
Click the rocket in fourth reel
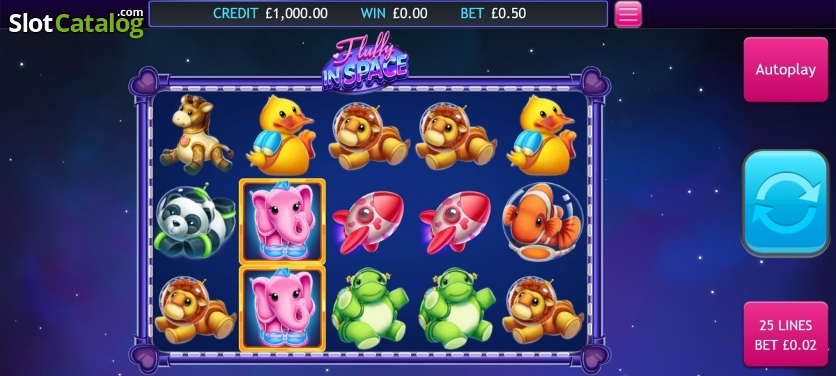click(456, 221)
